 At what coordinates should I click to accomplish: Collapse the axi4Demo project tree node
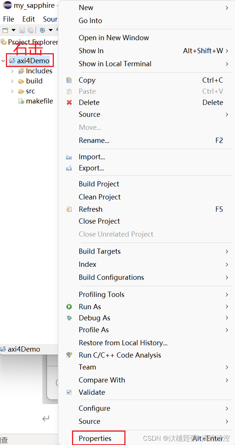pos(4,61)
